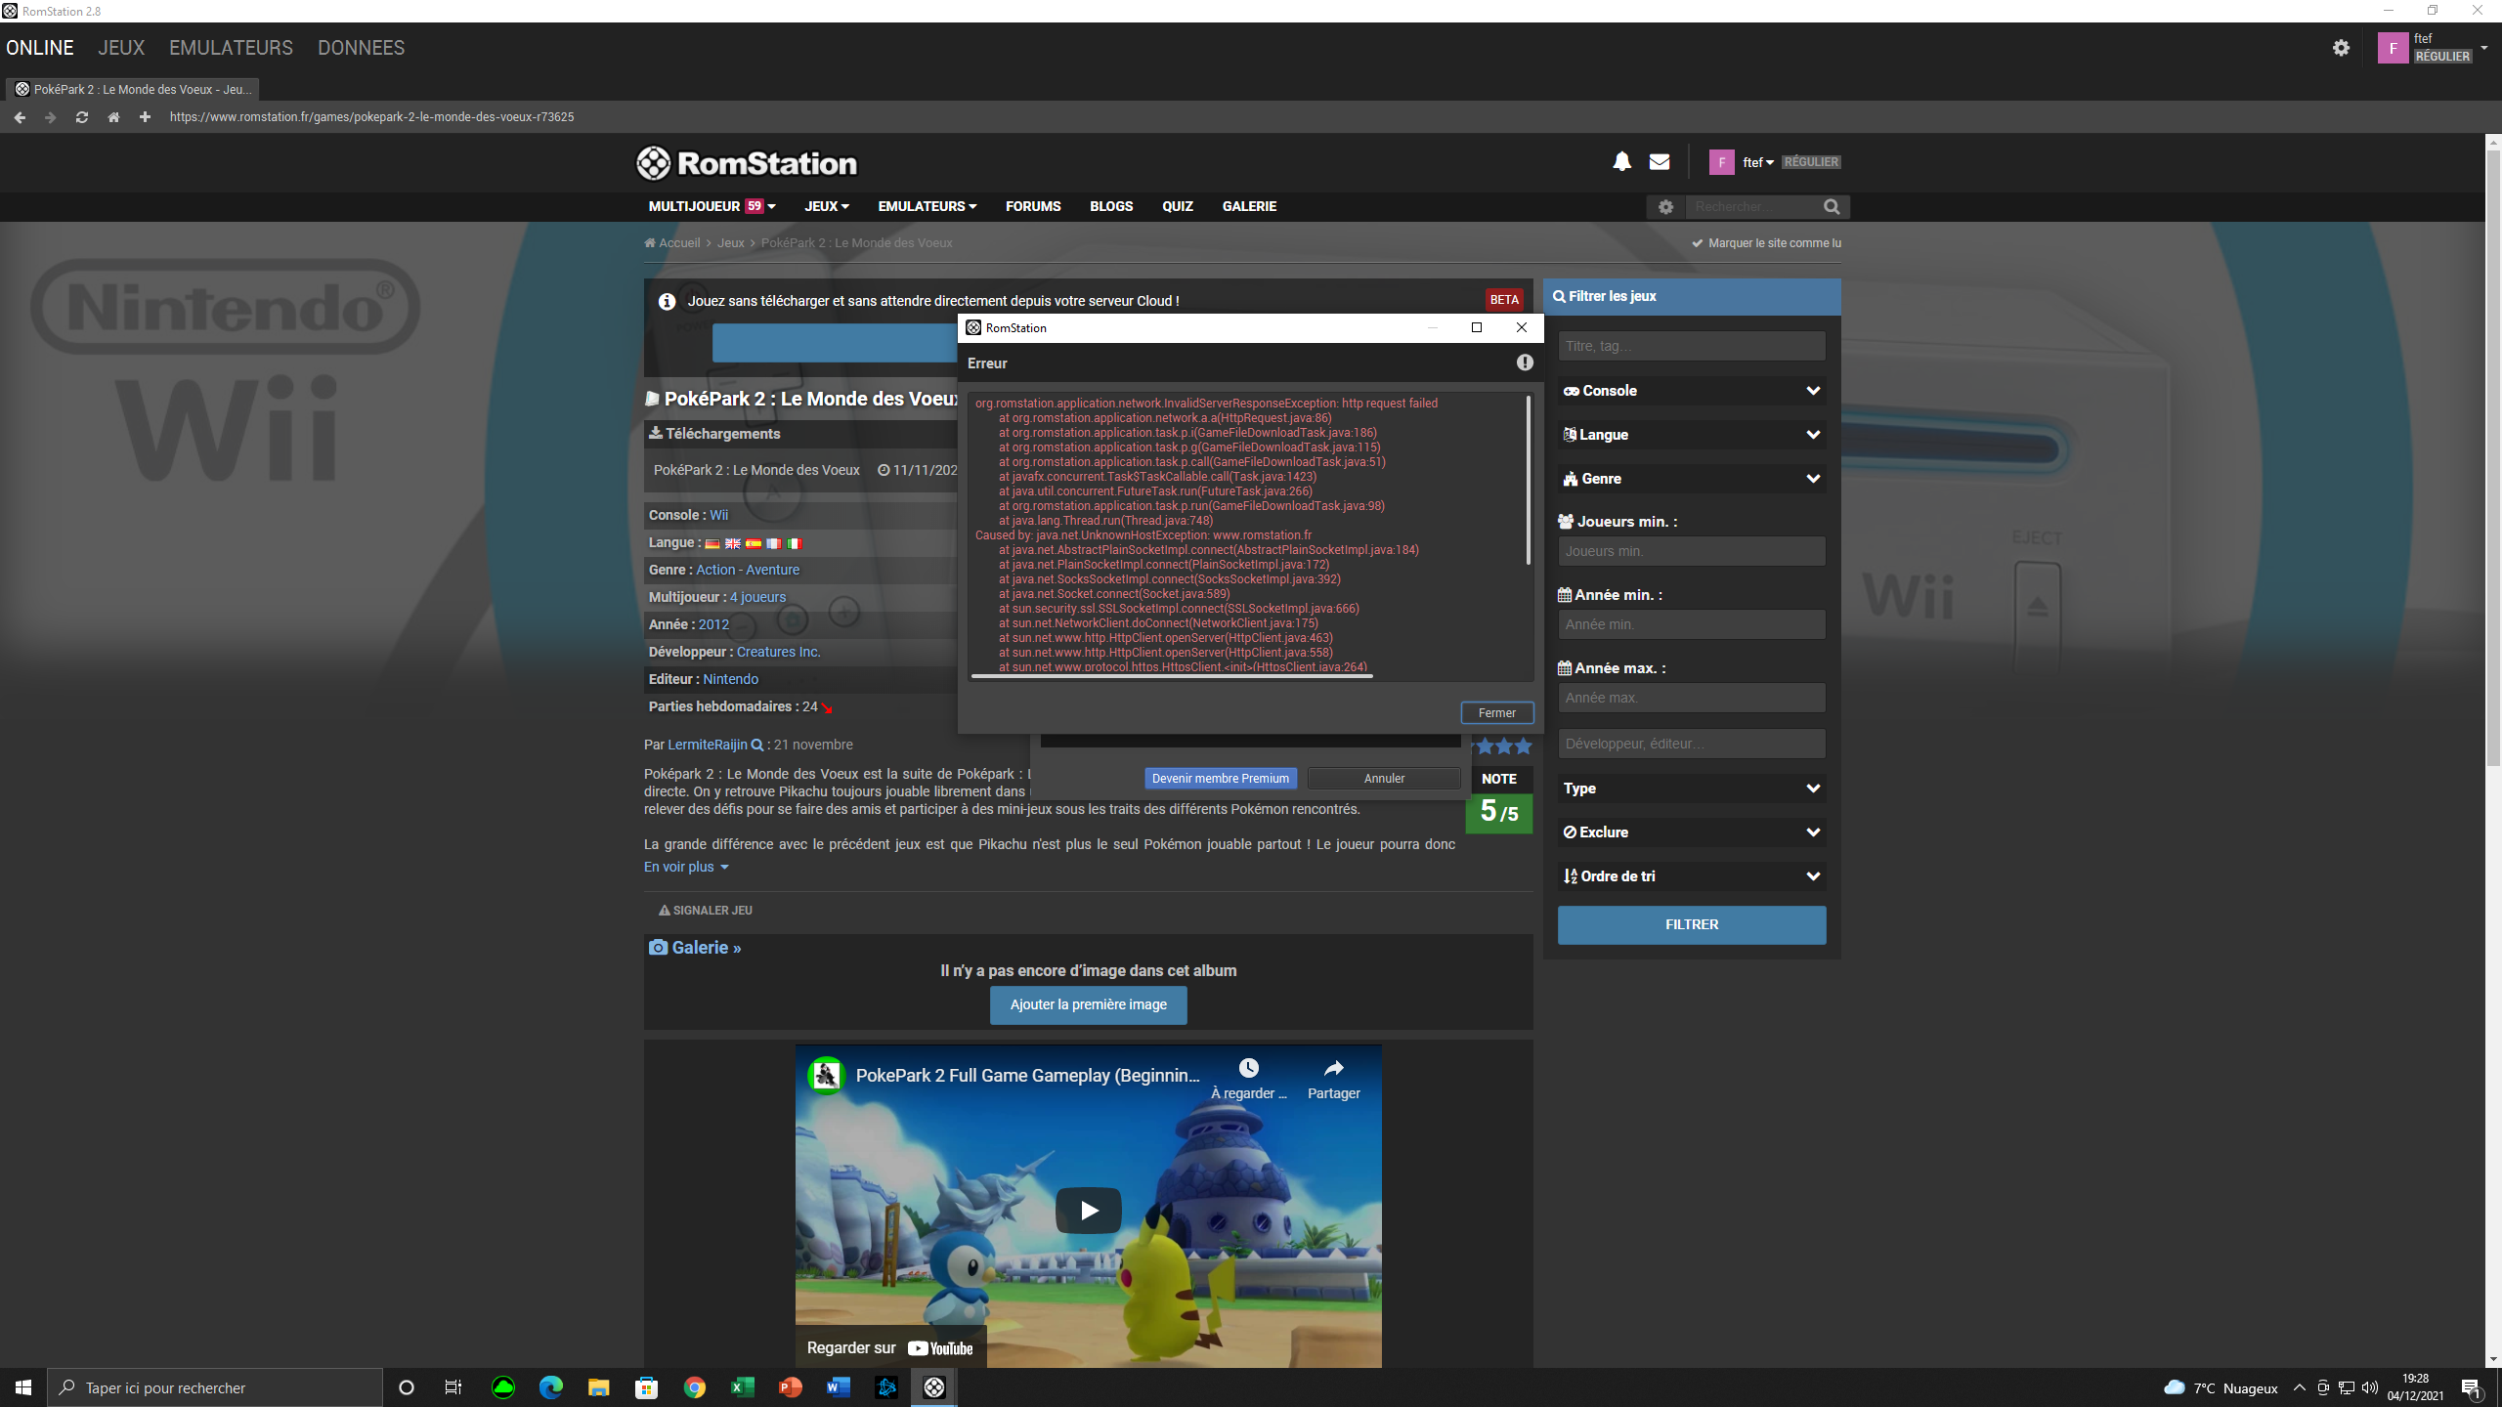This screenshot has height=1407, width=2502.
Task: Open Google Chrome from taskbar
Action: (694, 1387)
